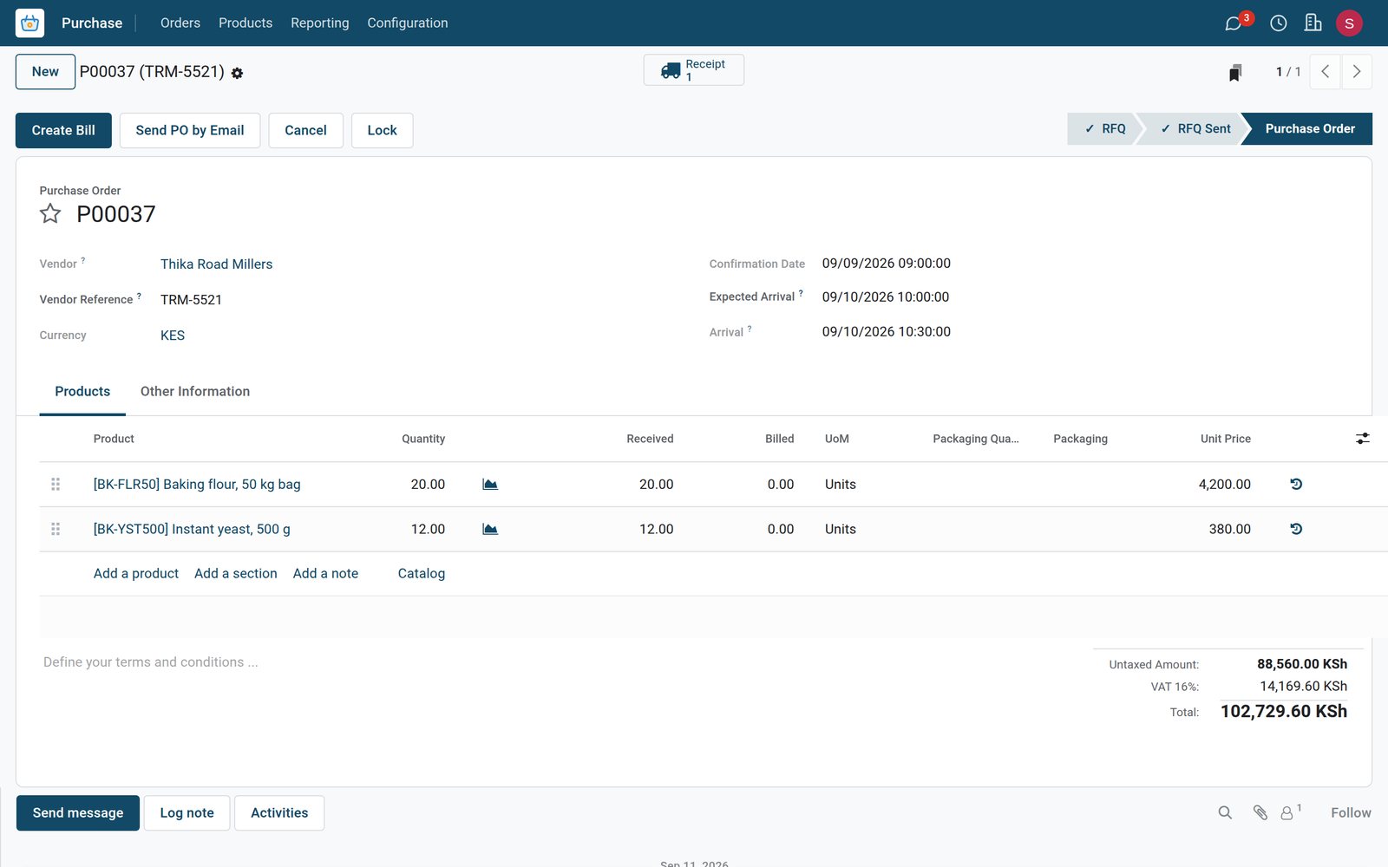Click price history icon on Instant yeast row
The width and height of the screenshot is (1388, 867).
(x=1296, y=529)
